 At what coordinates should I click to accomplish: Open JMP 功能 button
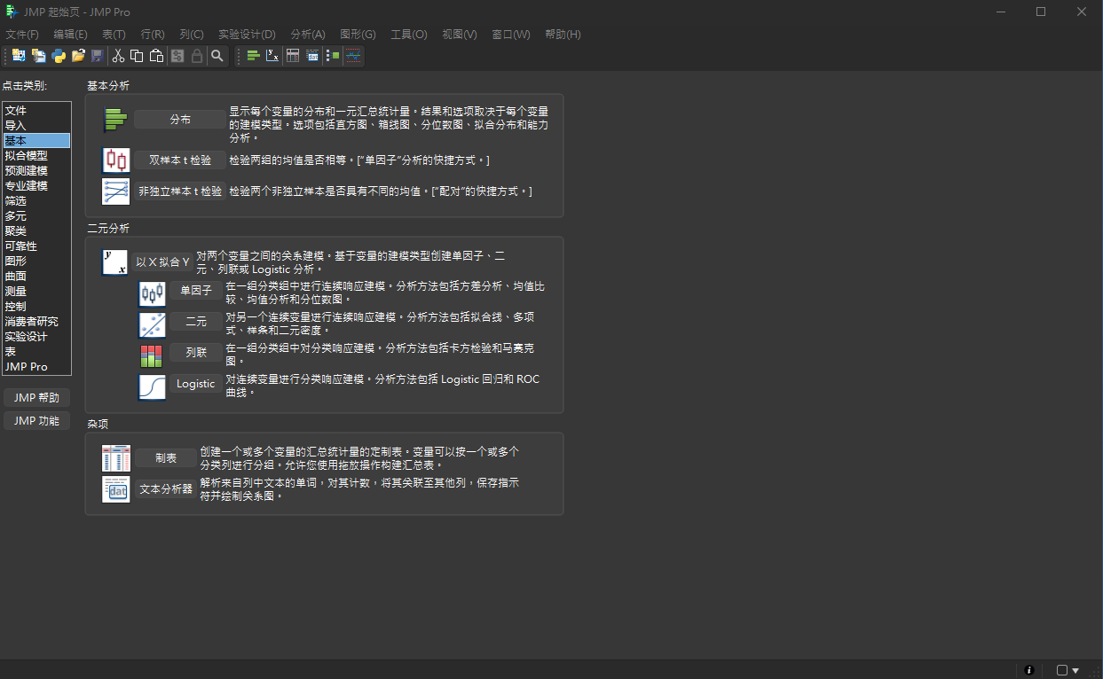click(x=37, y=421)
